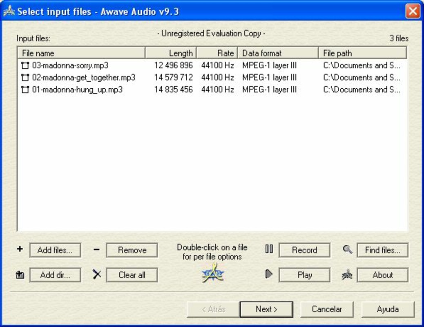Click the 44100 Hz rate of 02-madonna-get_together.mp3
This screenshot has height=327, width=424.
coord(217,78)
